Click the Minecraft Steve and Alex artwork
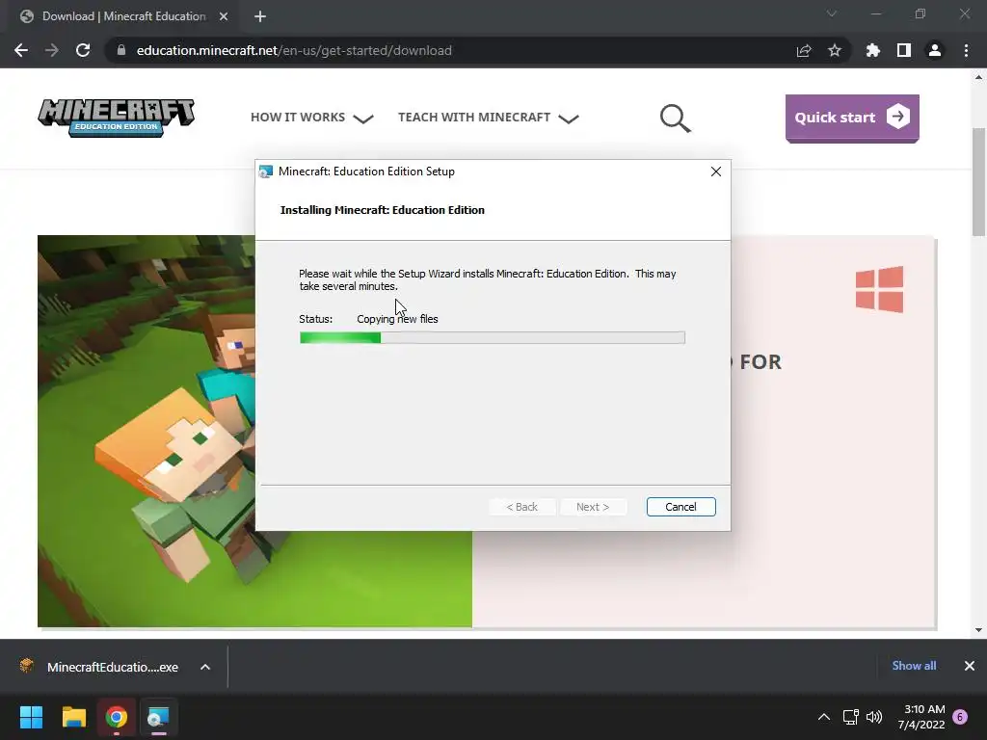 coord(147,431)
